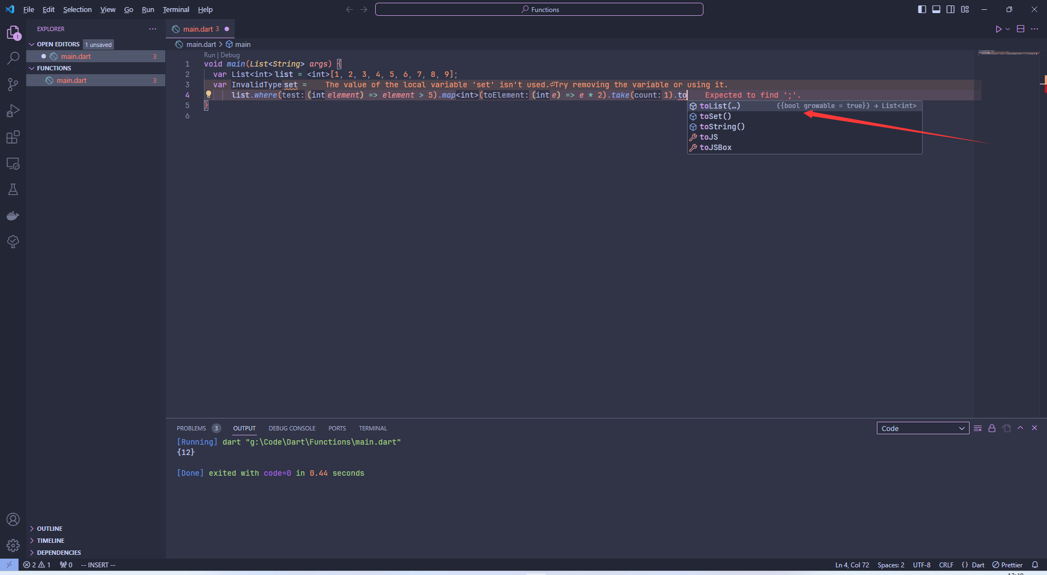The width and height of the screenshot is (1047, 575).
Task: Open errors and warnings count in status bar
Action: [37, 565]
